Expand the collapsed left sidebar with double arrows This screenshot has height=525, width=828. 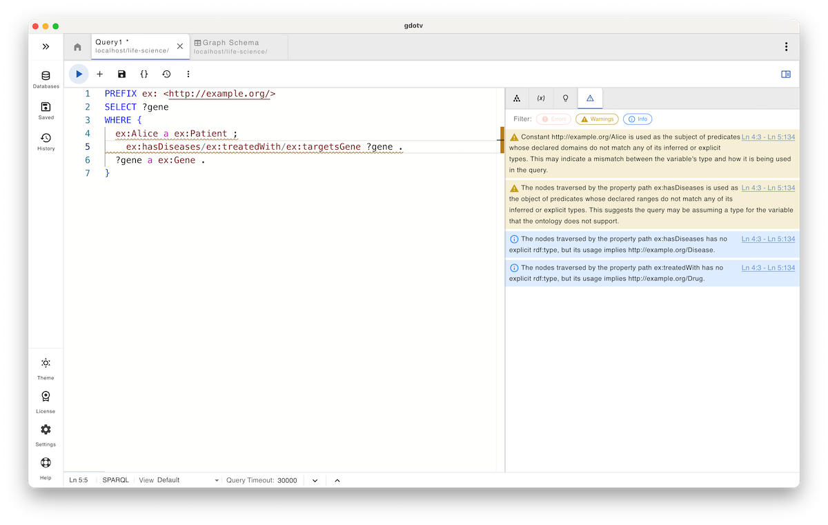click(46, 46)
